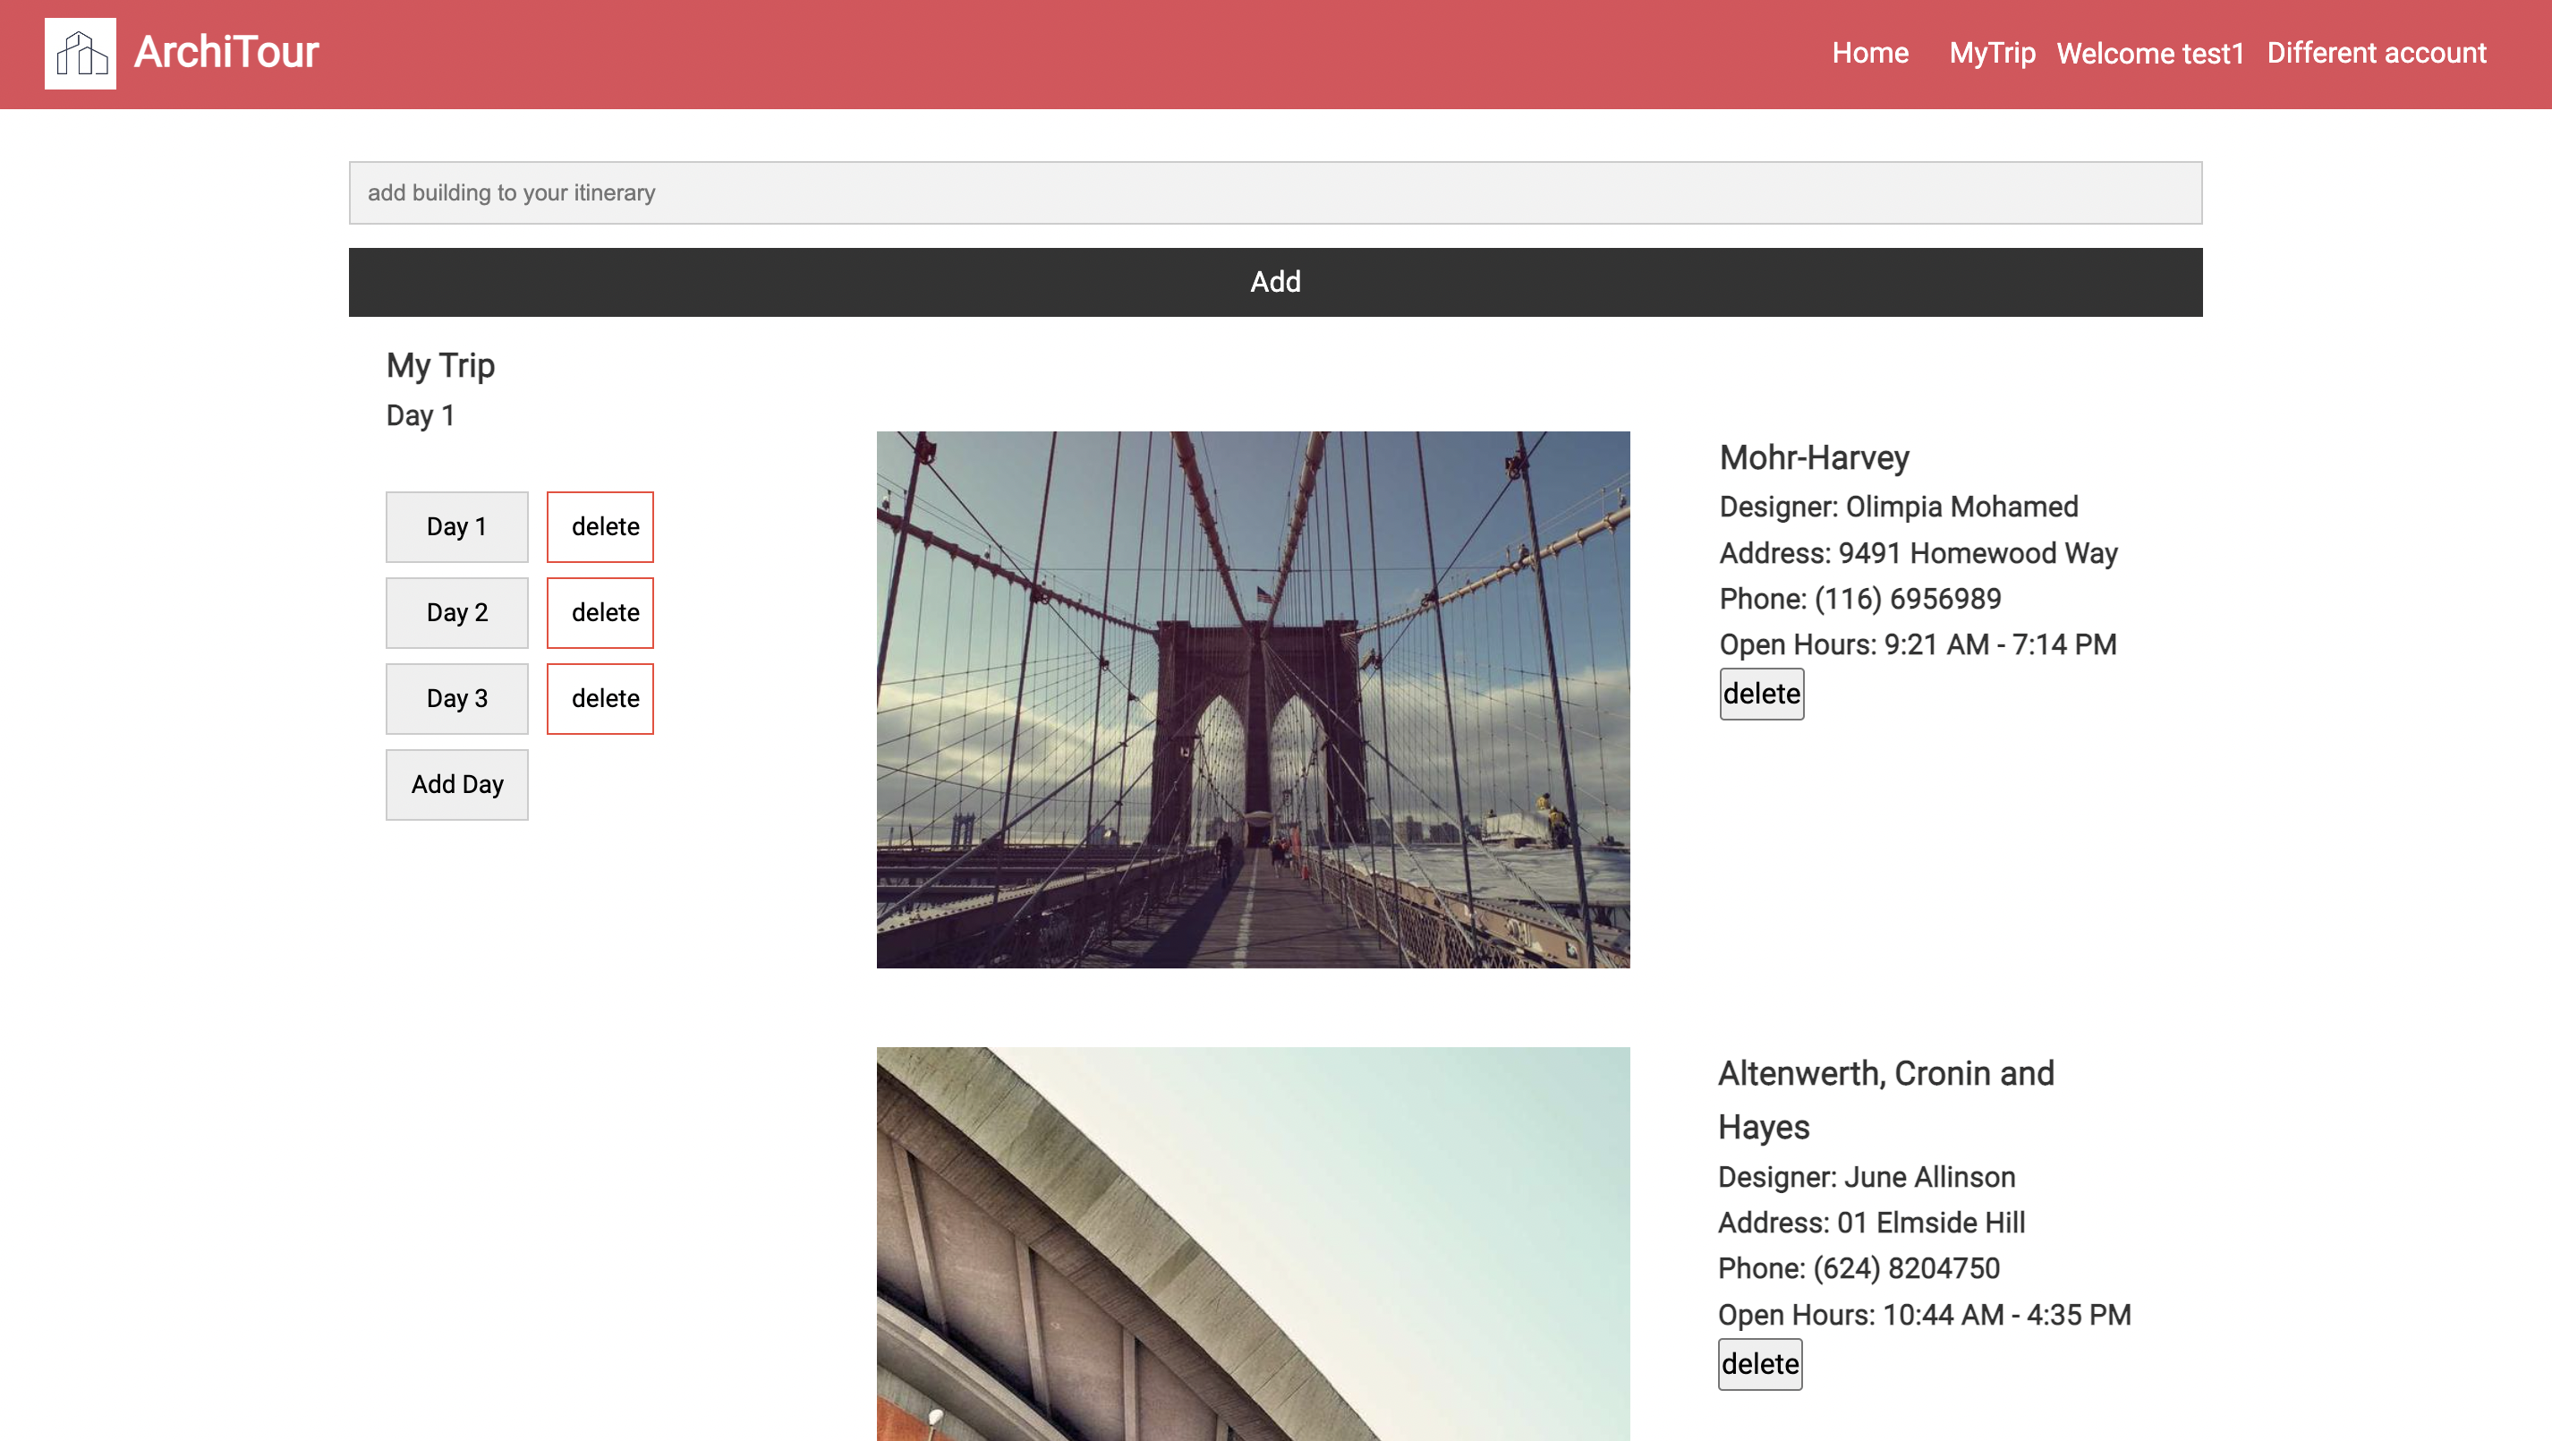Click Altenwerth Cronin Hayes building thumbnail
2552x1441 pixels.
1254,1243
